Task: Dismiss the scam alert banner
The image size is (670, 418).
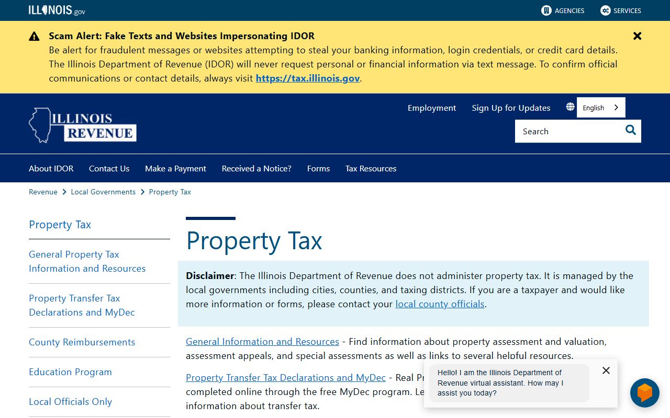Action: point(637,36)
